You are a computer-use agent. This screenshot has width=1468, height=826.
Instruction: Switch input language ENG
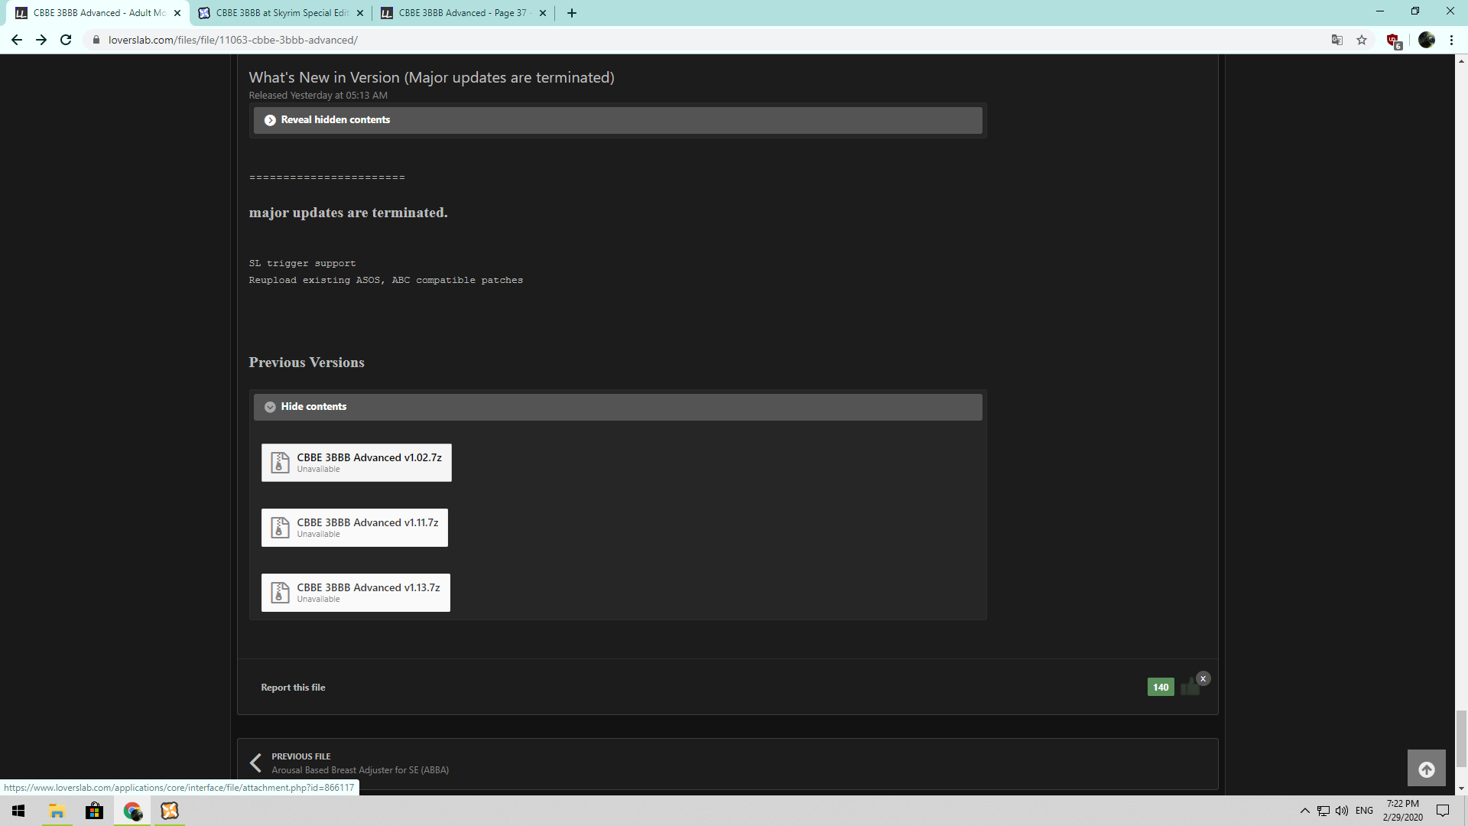1364,811
